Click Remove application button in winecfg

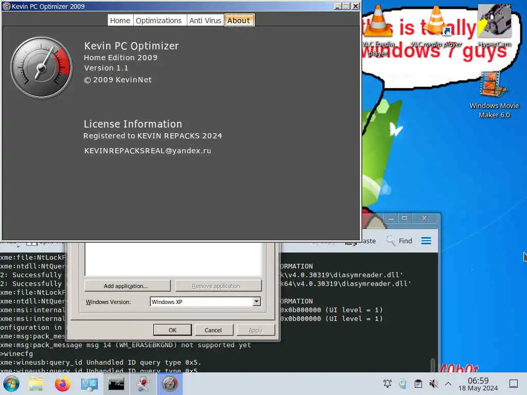tap(218, 286)
